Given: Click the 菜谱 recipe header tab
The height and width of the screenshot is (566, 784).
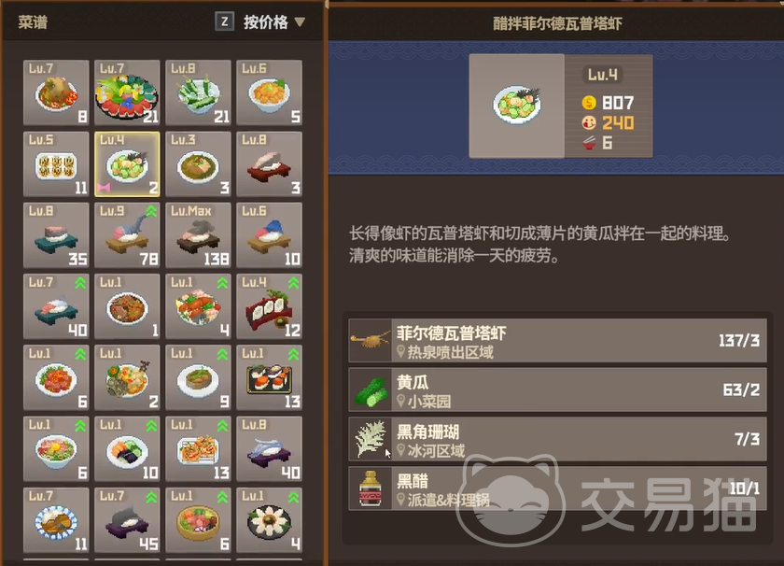Looking at the screenshot, I should coord(33,22).
